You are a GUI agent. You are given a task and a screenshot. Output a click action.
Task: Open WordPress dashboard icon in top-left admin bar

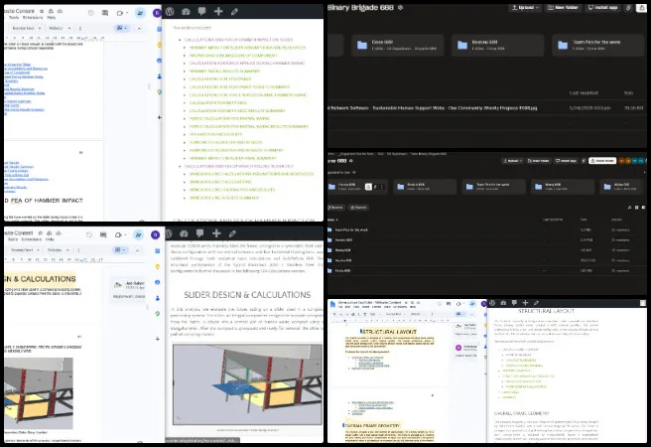(x=186, y=12)
